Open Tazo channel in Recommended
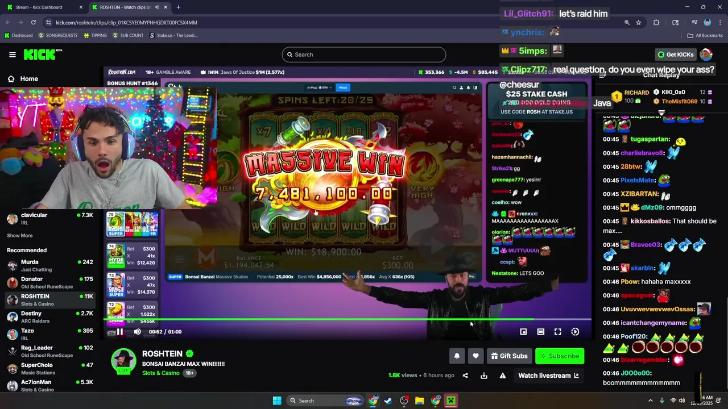Image resolution: width=728 pixels, height=409 pixels. pos(50,334)
